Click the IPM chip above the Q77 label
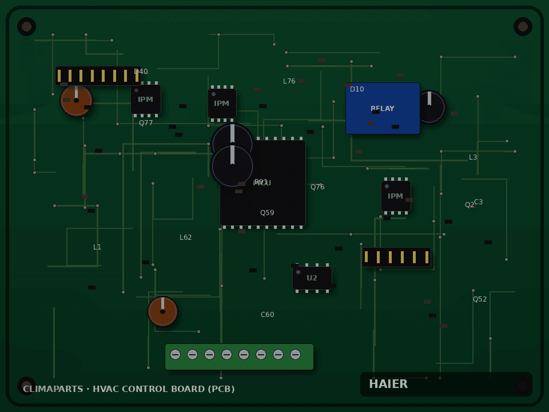 point(146,100)
